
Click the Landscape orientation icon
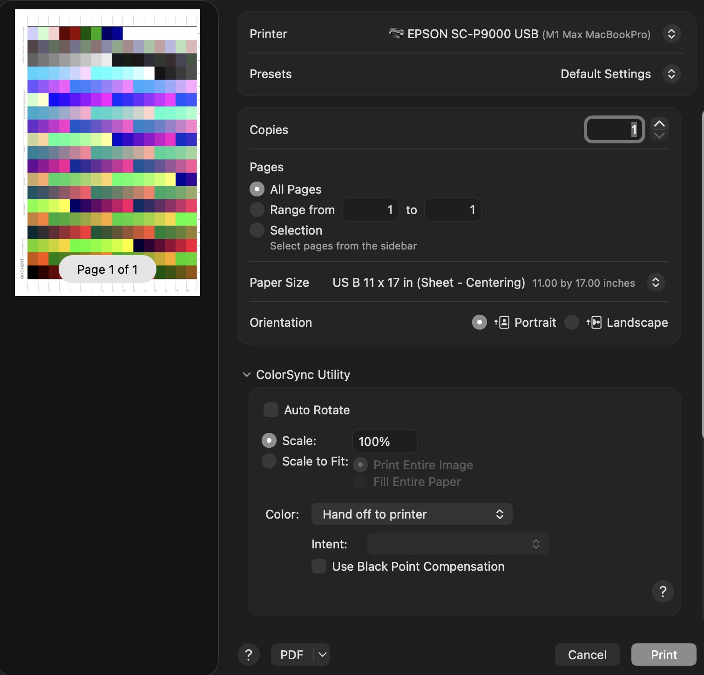[594, 323]
